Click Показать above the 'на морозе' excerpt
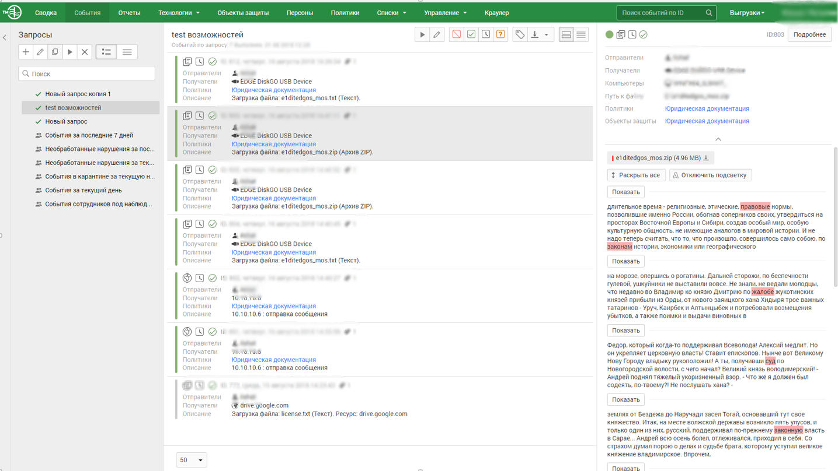The height and width of the screenshot is (471, 838). click(x=626, y=261)
